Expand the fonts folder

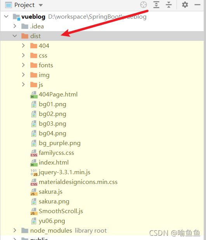point(23,65)
